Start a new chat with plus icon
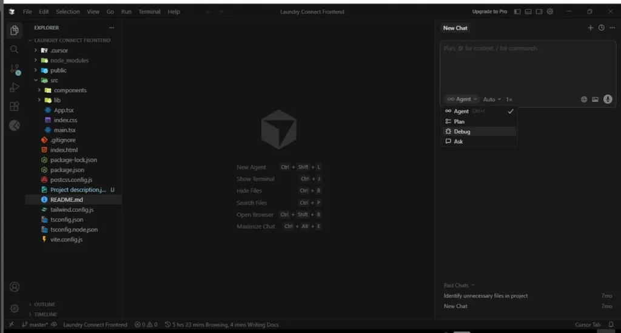Viewport: 621px width, 333px height. pyautogui.click(x=591, y=28)
